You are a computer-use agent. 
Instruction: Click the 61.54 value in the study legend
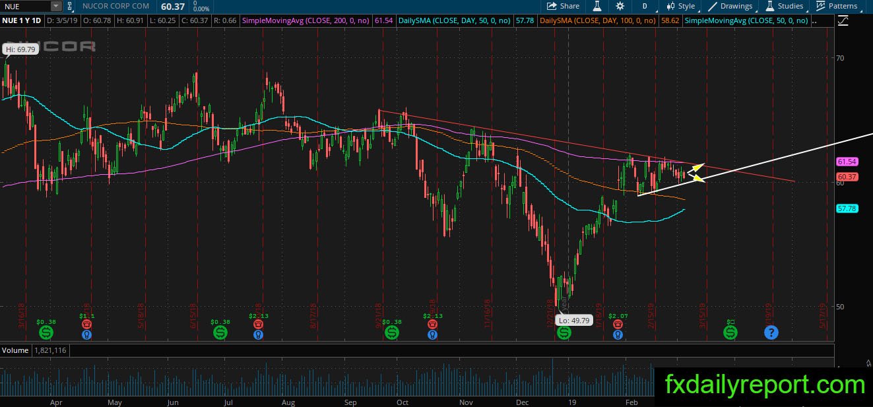(383, 20)
